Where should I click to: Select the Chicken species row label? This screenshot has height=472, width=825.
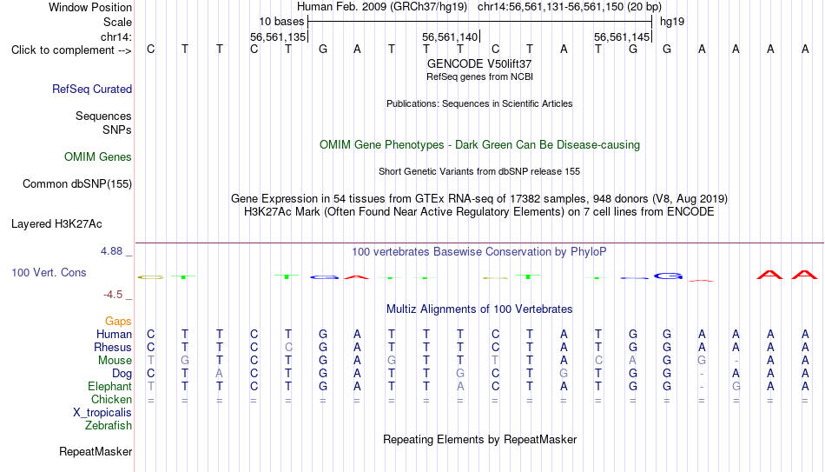[111, 399]
